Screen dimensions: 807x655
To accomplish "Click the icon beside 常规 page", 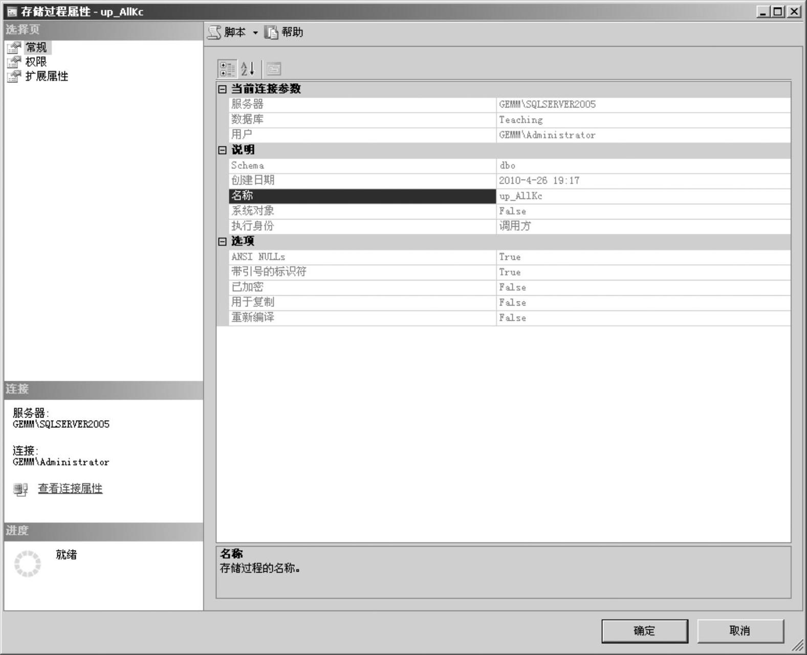I will (14, 48).
